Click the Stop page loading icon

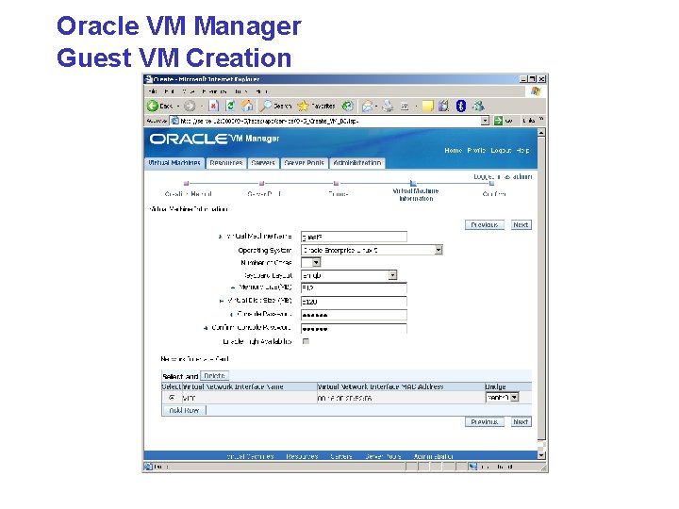[x=213, y=106]
